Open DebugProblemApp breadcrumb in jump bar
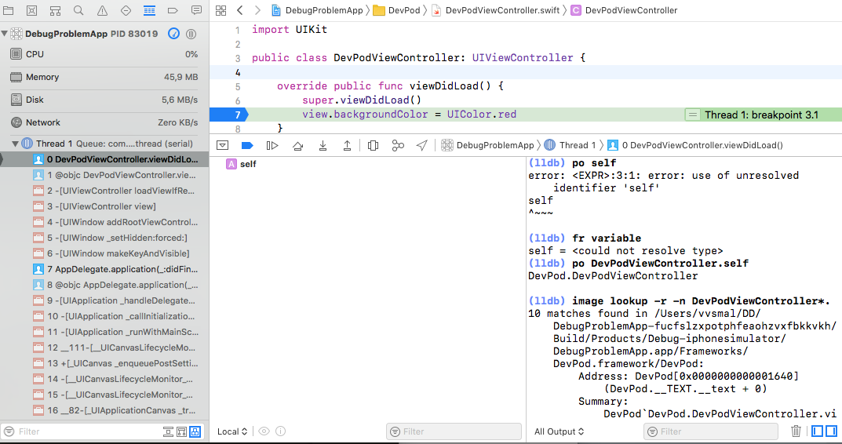842x444 pixels. coord(317,10)
